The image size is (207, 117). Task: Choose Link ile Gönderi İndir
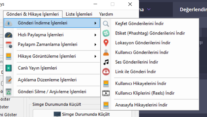[150, 72]
